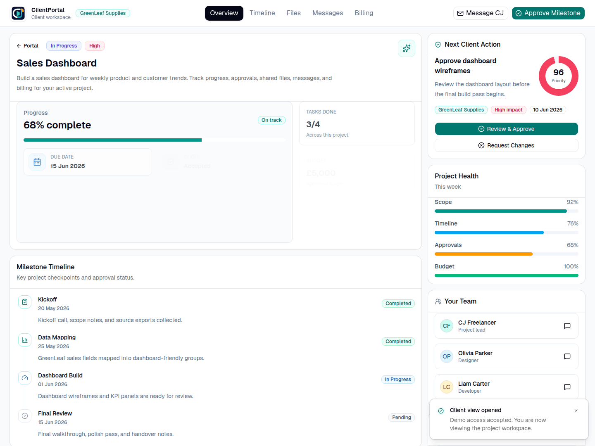Click the 96 Priority donut chart

tap(559, 76)
